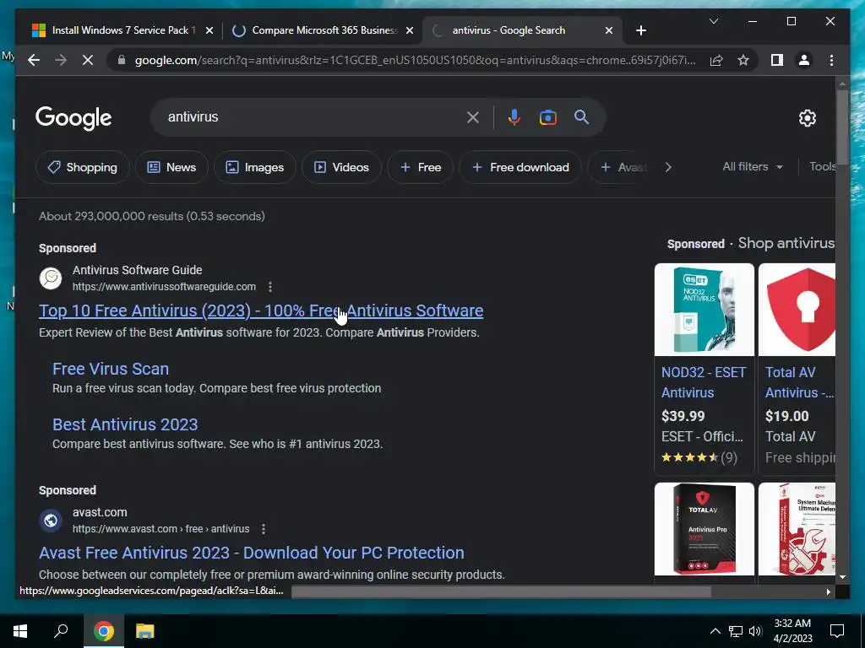Click the taskbar clock showing 3:32 AM

click(792, 631)
